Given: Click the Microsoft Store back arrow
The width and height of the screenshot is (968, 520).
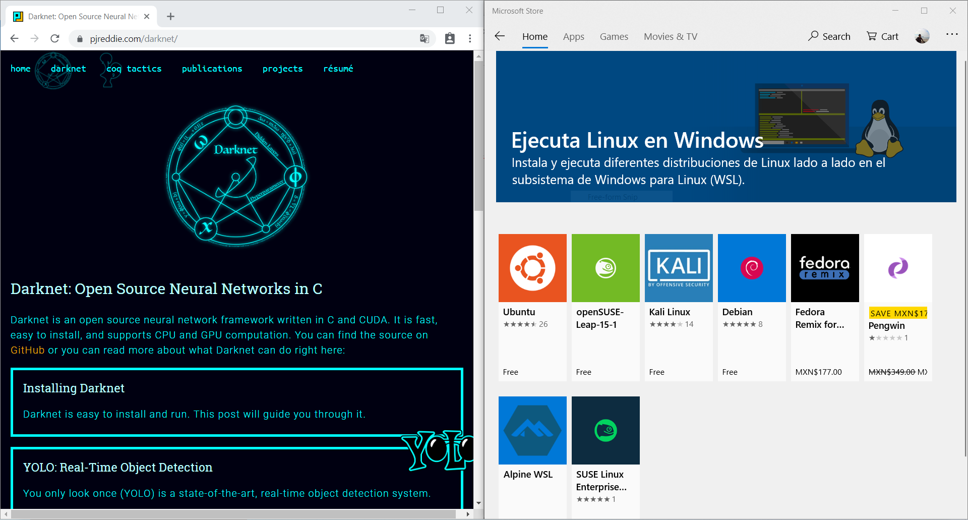Looking at the screenshot, I should [500, 36].
